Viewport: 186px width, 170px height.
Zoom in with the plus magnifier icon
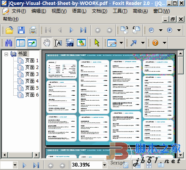pyautogui.click(x=170, y=30)
